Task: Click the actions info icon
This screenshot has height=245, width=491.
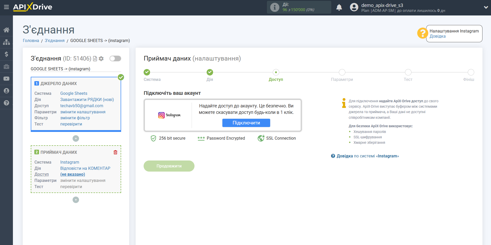Action: coord(275,7)
